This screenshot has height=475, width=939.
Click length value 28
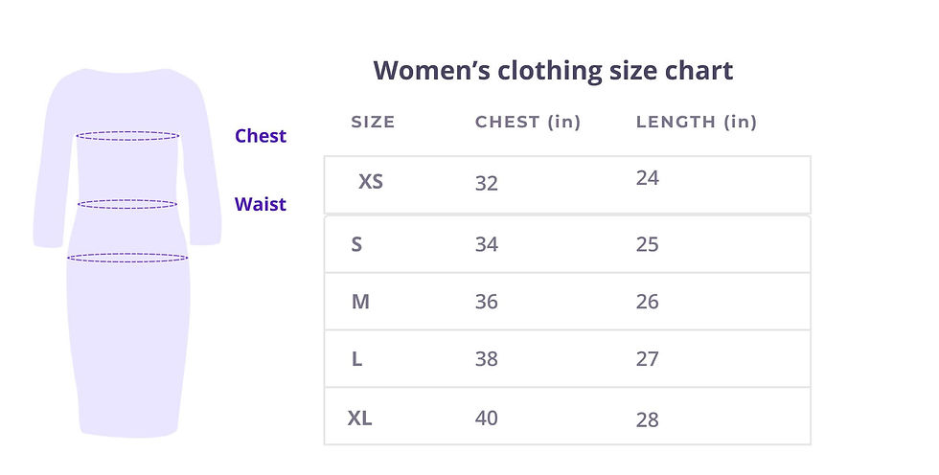click(x=647, y=419)
